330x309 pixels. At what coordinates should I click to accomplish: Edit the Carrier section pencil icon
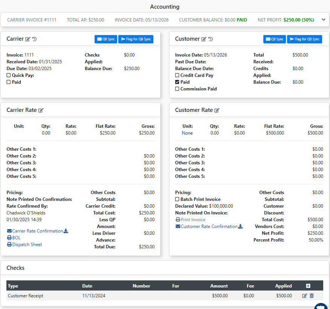28,39
